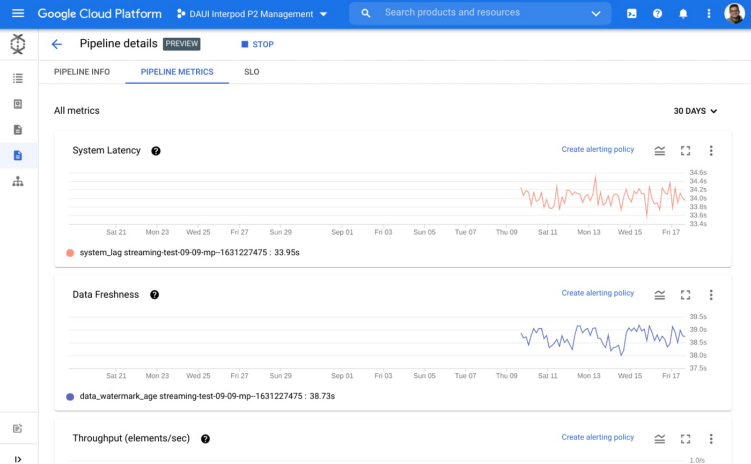Open release notes icon near sidebar bottom
The width and height of the screenshot is (751, 464).
[x=18, y=428]
